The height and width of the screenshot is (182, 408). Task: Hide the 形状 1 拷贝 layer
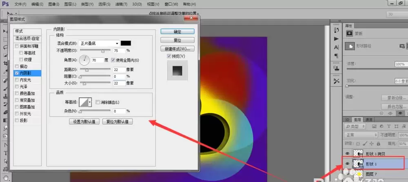coord(347,153)
